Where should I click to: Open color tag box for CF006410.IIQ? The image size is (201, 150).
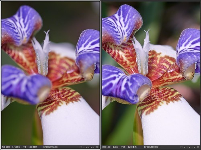point(181,147)
